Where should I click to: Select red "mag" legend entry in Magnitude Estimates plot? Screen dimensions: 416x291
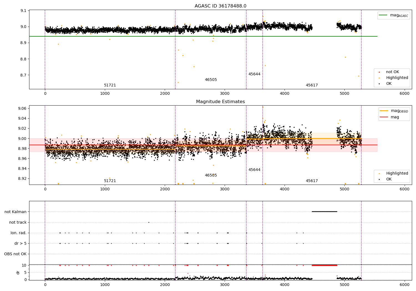pyautogui.click(x=390, y=117)
